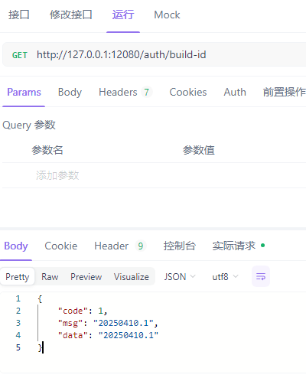This screenshot has width=306, height=378.
Task: Open the JSON format dropdown
Action: point(180,277)
